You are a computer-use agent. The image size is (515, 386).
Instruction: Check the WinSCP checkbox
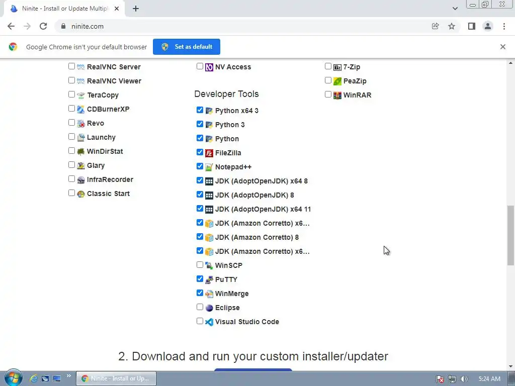200,264
